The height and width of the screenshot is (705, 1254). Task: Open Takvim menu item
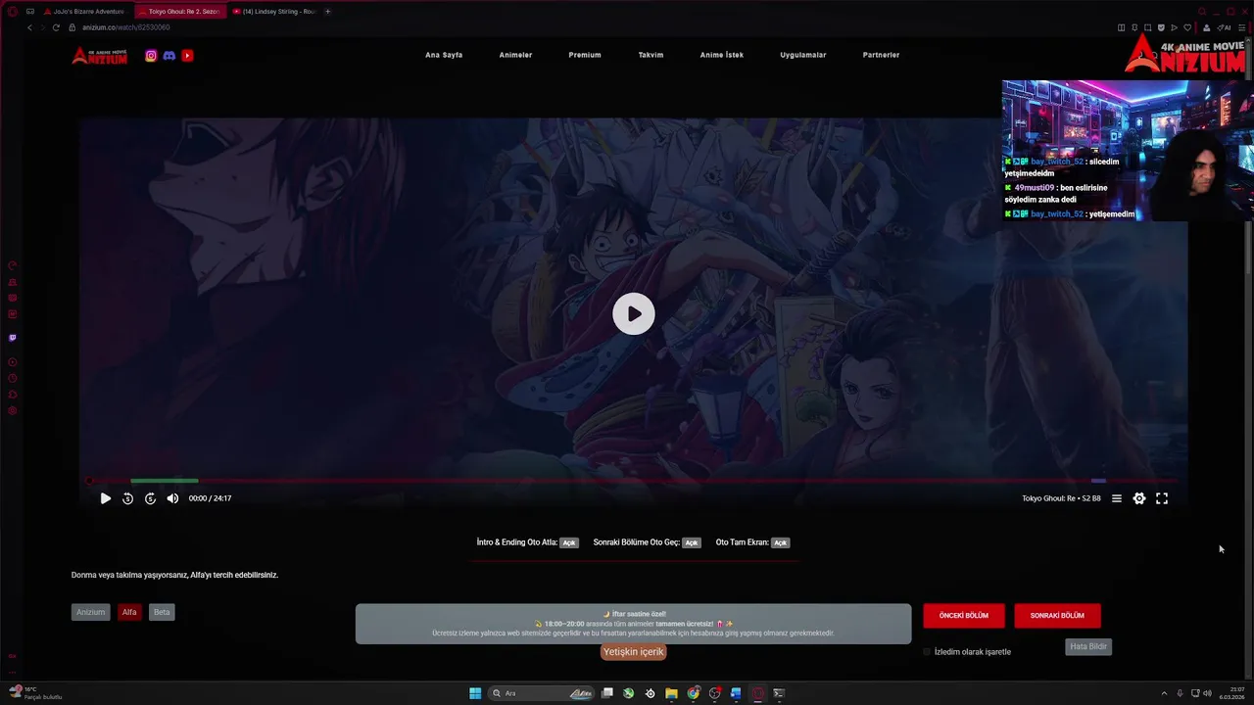[651, 55]
